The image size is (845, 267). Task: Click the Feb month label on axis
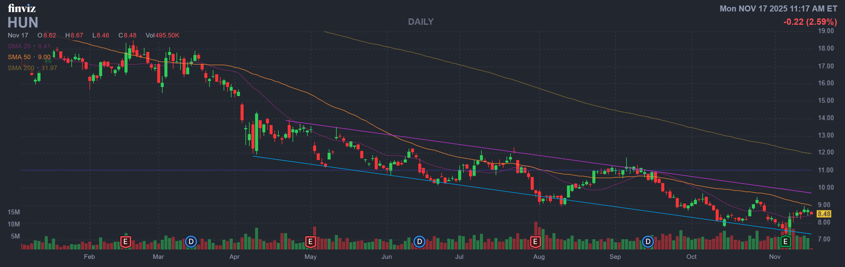89,256
